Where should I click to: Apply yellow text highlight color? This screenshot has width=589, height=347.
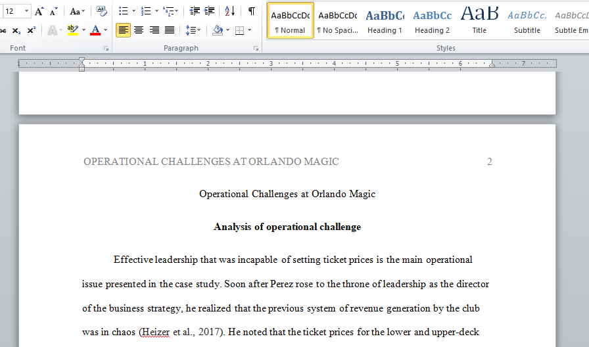(x=73, y=30)
